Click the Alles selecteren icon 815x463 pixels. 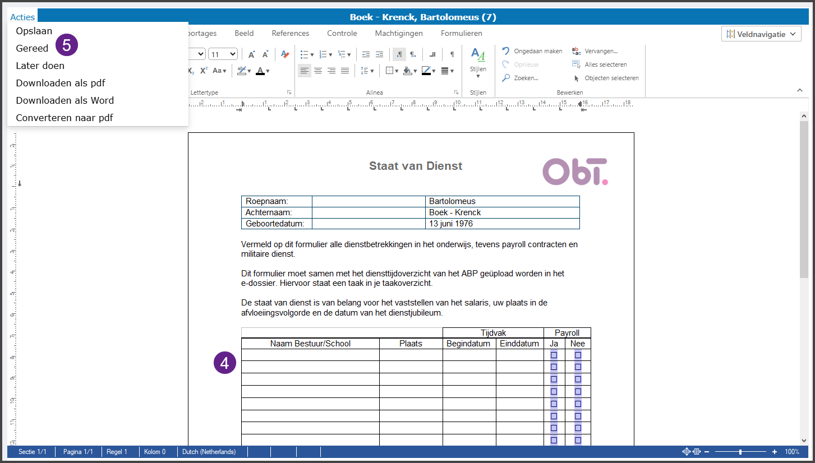point(577,64)
